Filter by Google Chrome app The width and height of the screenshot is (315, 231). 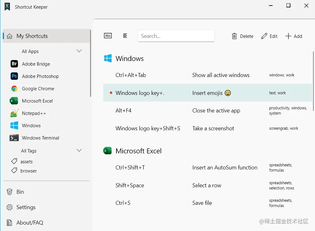(x=38, y=89)
